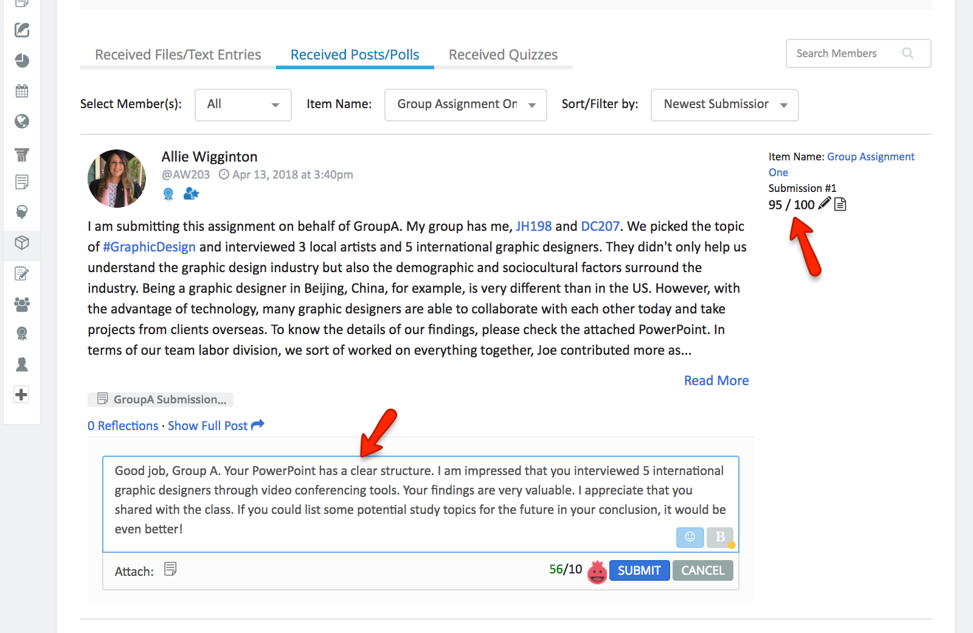The image size is (973, 633).
Task: Open the single user profile sidebar icon
Action: coord(22,364)
